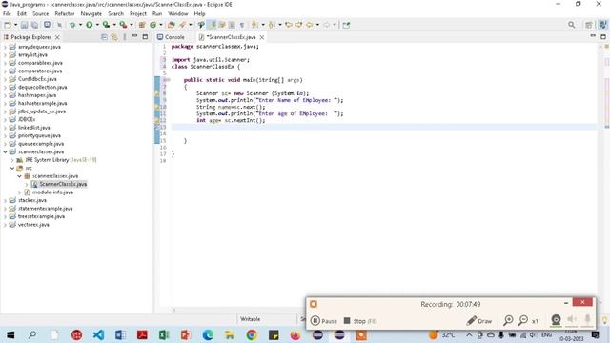The height and width of the screenshot is (343, 610).
Task: Expand the module-info.java node
Action: tap(19, 192)
